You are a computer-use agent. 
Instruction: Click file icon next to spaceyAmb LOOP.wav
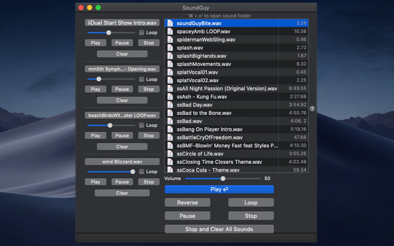tap(170, 31)
